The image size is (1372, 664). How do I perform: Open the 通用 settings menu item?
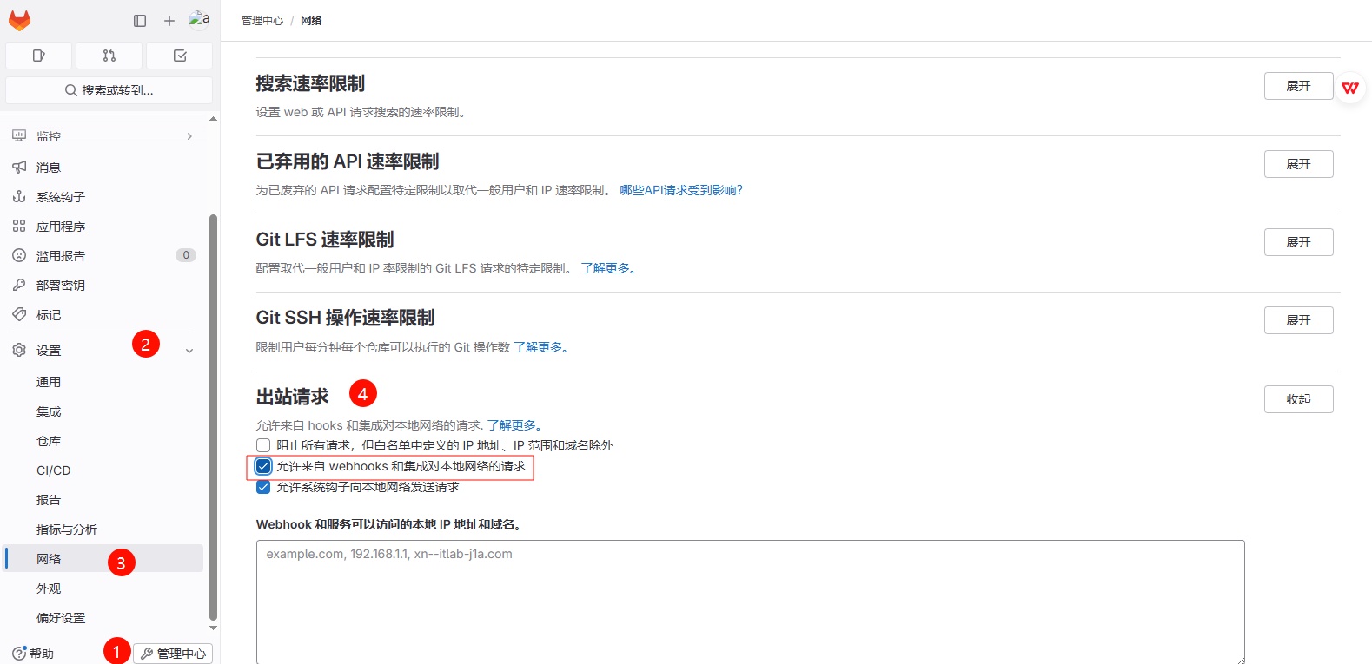(x=49, y=382)
